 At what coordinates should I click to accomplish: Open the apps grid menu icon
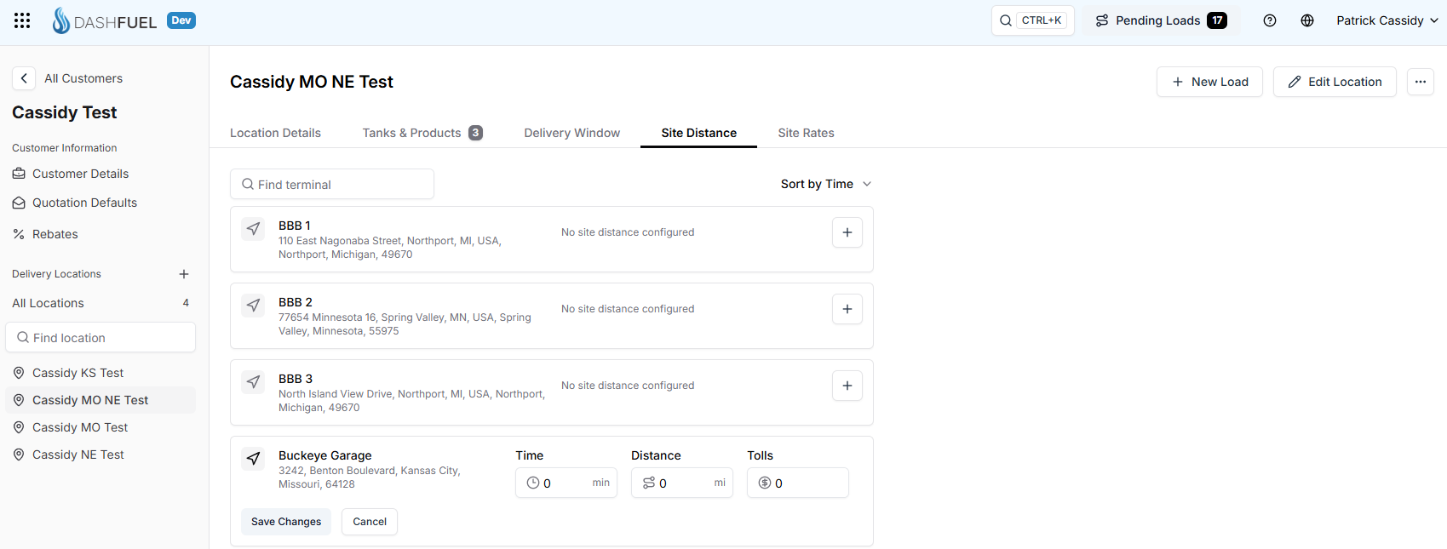coord(22,20)
